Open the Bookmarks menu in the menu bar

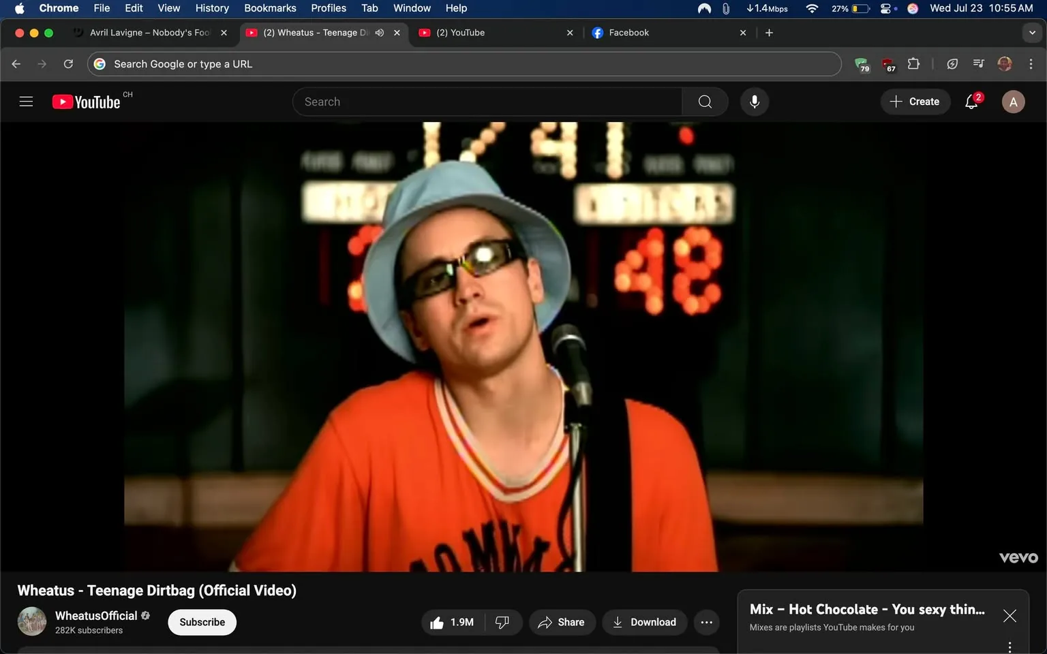[270, 7]
